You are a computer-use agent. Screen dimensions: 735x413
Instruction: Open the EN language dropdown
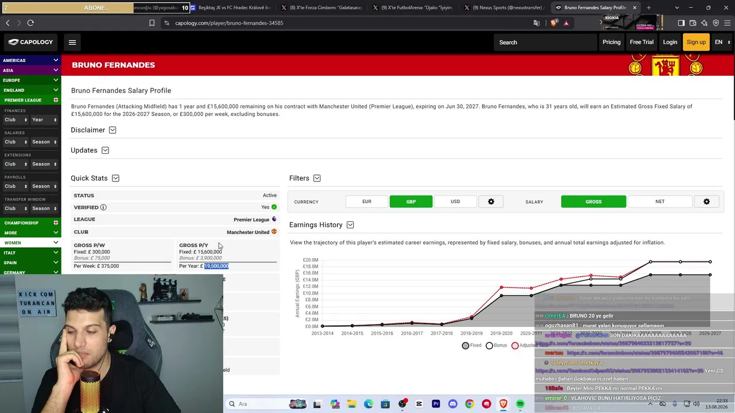click(x=722, y=42)
